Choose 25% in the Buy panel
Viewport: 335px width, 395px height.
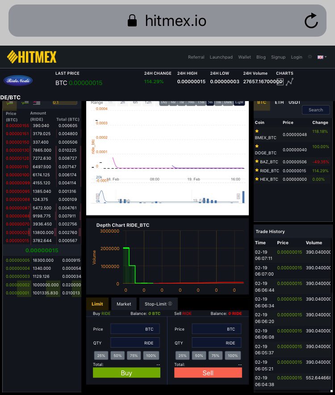101,356
